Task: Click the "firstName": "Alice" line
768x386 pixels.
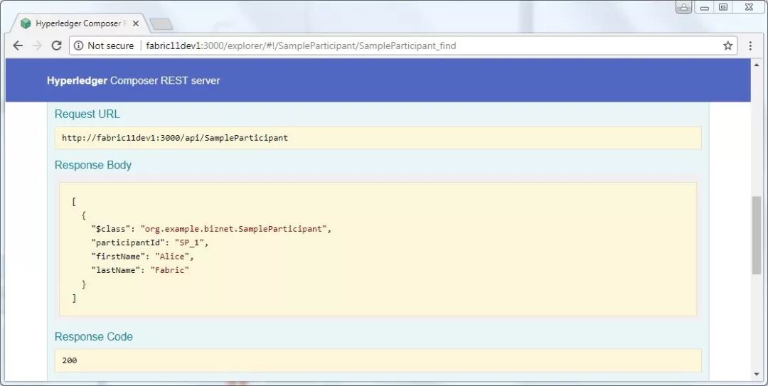Action: [142, 256]
